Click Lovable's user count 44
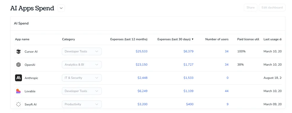 point(227,91)
